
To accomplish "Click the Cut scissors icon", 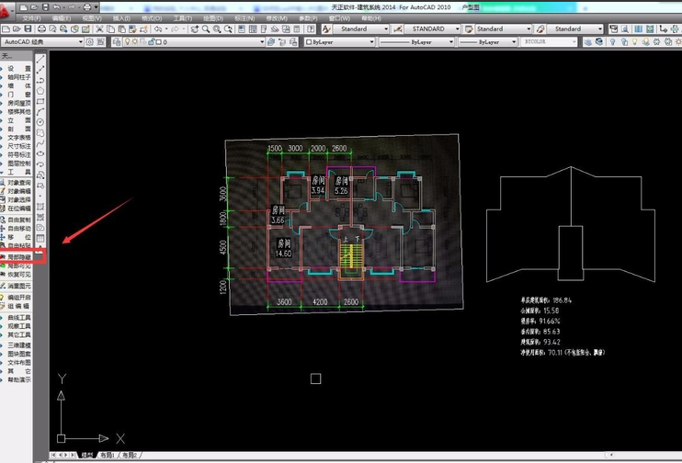I will pos(98,29).
